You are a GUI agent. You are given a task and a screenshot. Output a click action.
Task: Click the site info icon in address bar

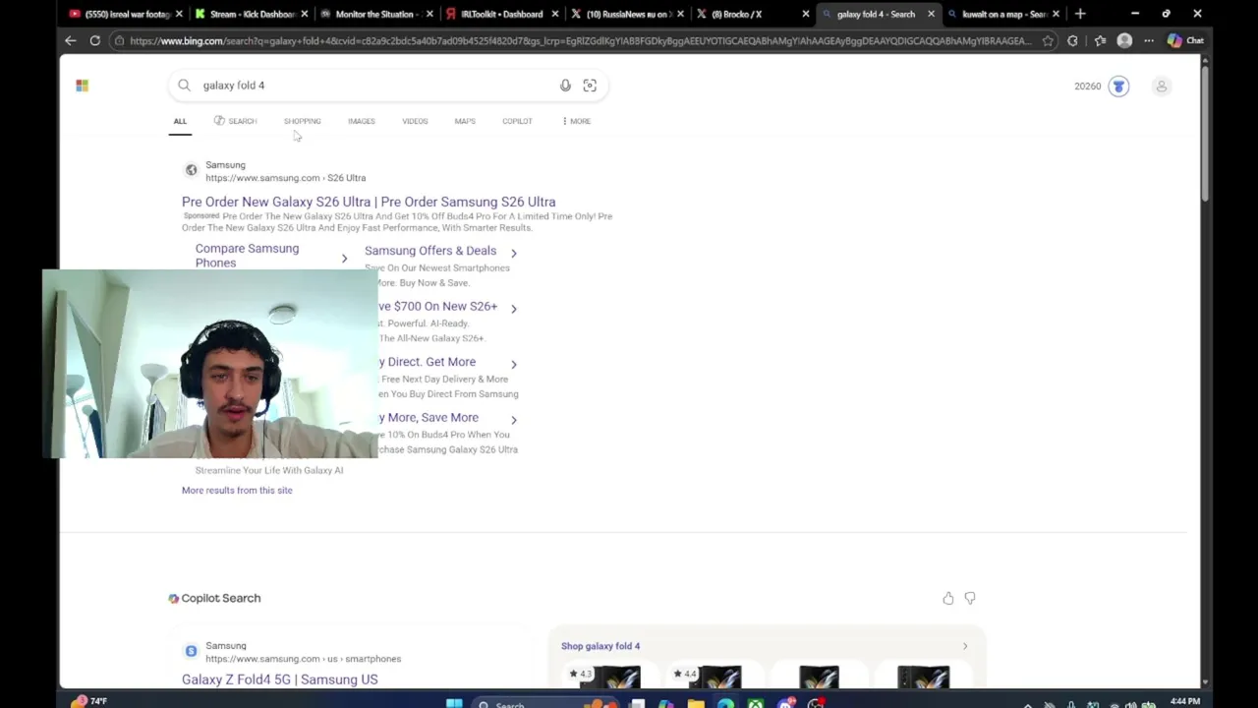119,40
